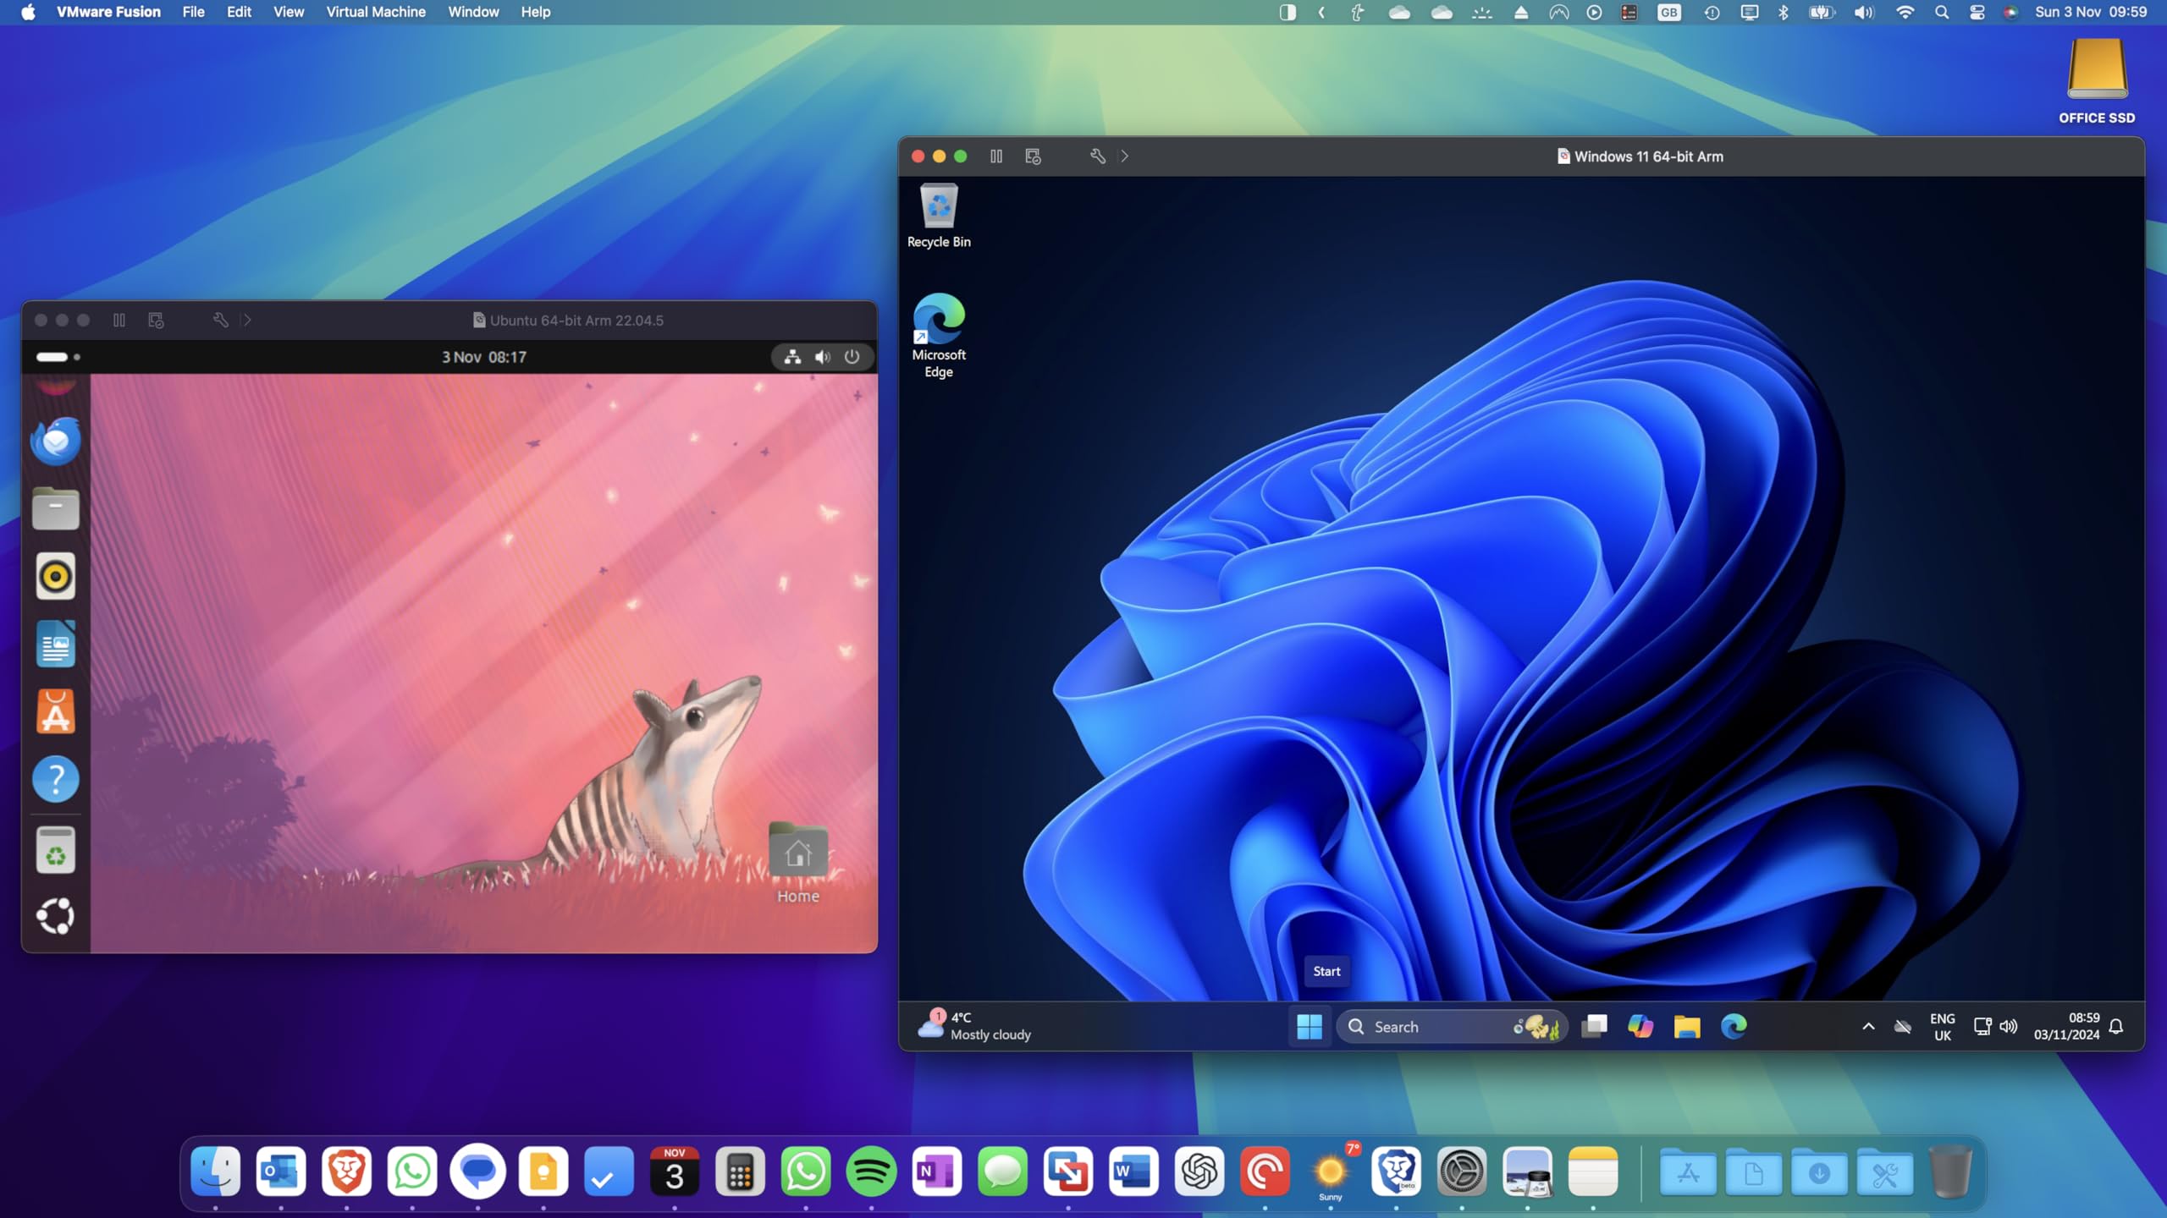Pause the Windows 11 virtual machine
Viewport: 2167px width, 1218px height.
[x=996, y=156]
